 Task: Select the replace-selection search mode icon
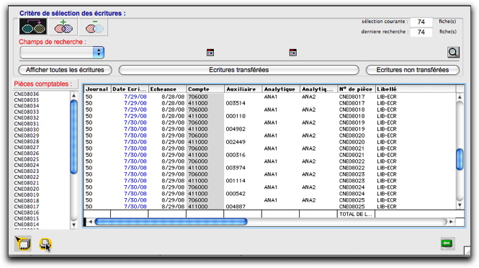click(x=33, y=27)
